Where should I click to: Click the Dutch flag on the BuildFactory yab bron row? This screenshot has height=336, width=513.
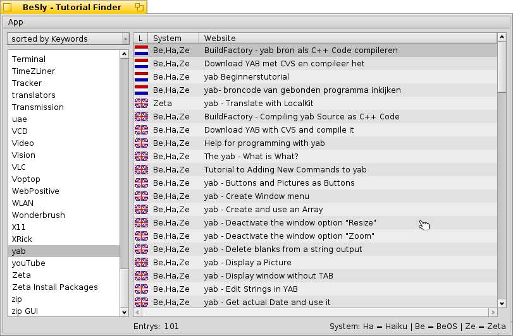[141, 51]
